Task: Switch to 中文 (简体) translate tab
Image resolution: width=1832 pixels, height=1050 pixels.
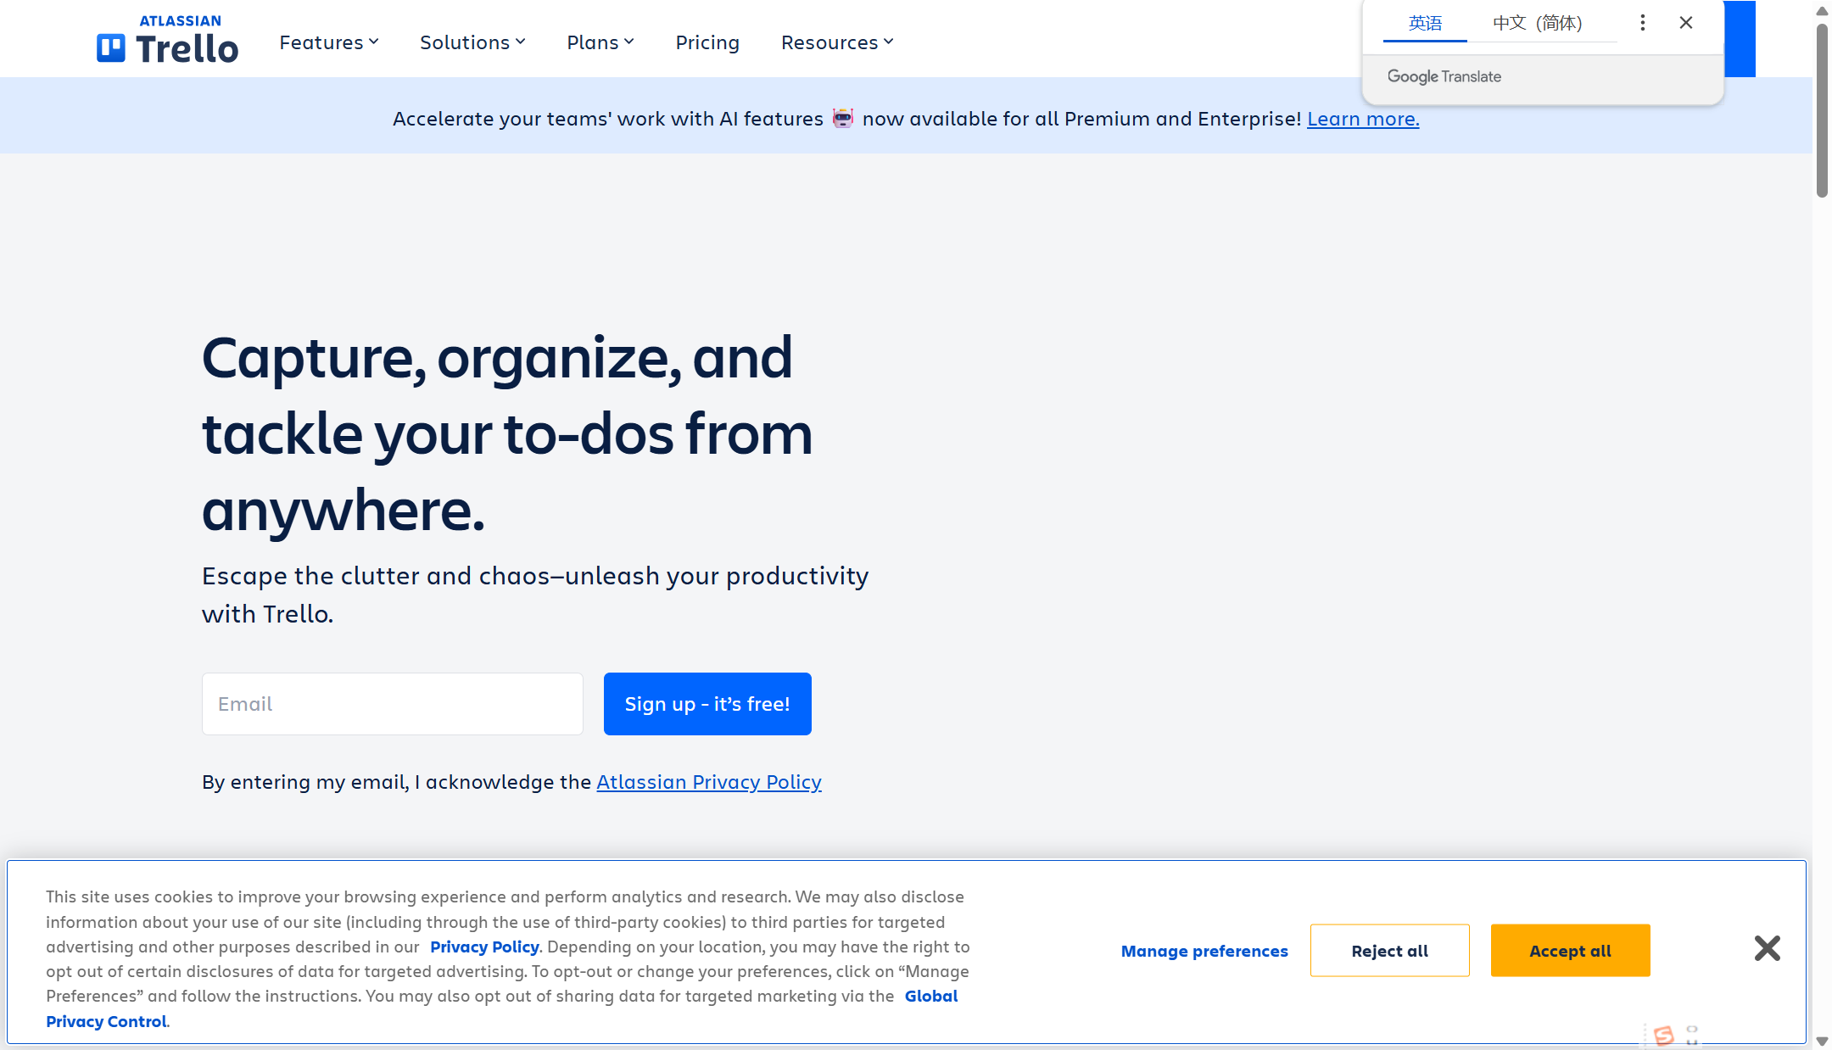Action: (x=1537, y=24)
